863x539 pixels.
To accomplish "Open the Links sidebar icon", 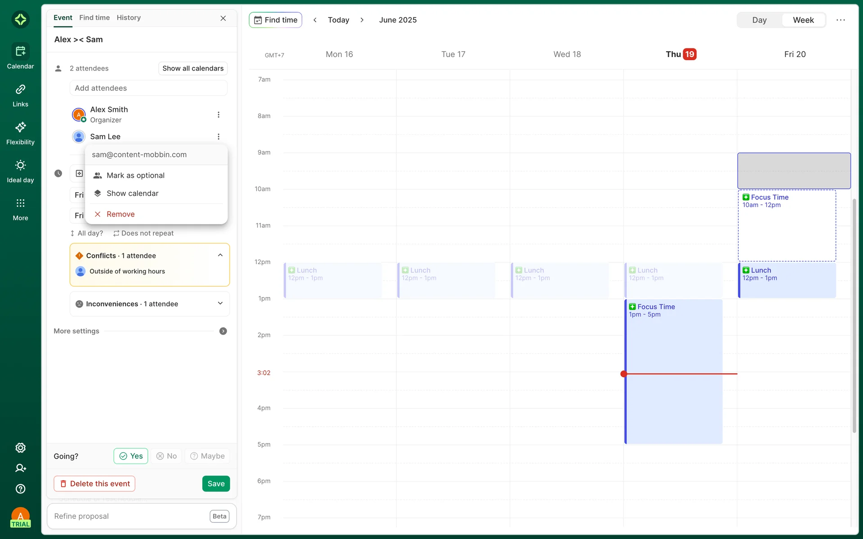I will point(20,90).
